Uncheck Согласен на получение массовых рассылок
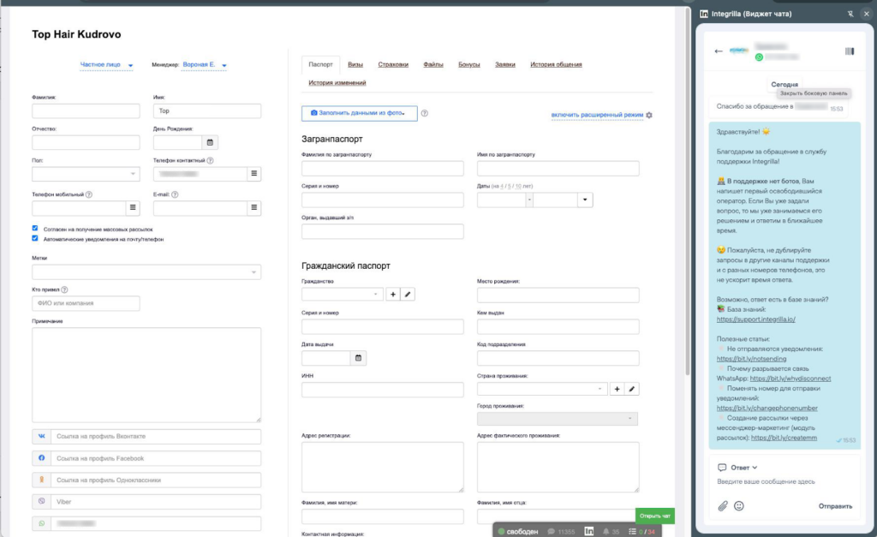Image resolution: width=877 pixels, height=537 pixels. 35,229
